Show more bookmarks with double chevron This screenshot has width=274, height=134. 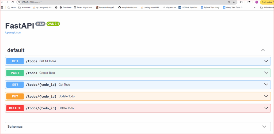[x=255, y=7]
